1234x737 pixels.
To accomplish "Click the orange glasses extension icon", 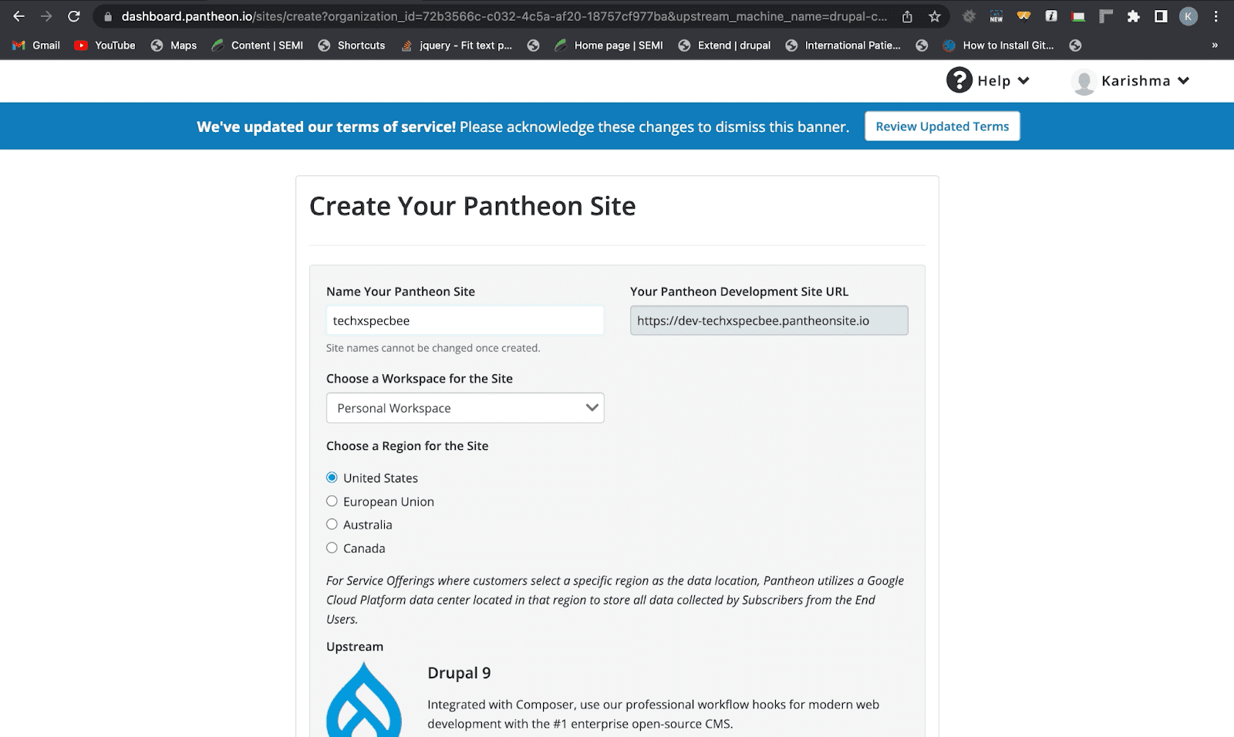I will (1024, 16).
